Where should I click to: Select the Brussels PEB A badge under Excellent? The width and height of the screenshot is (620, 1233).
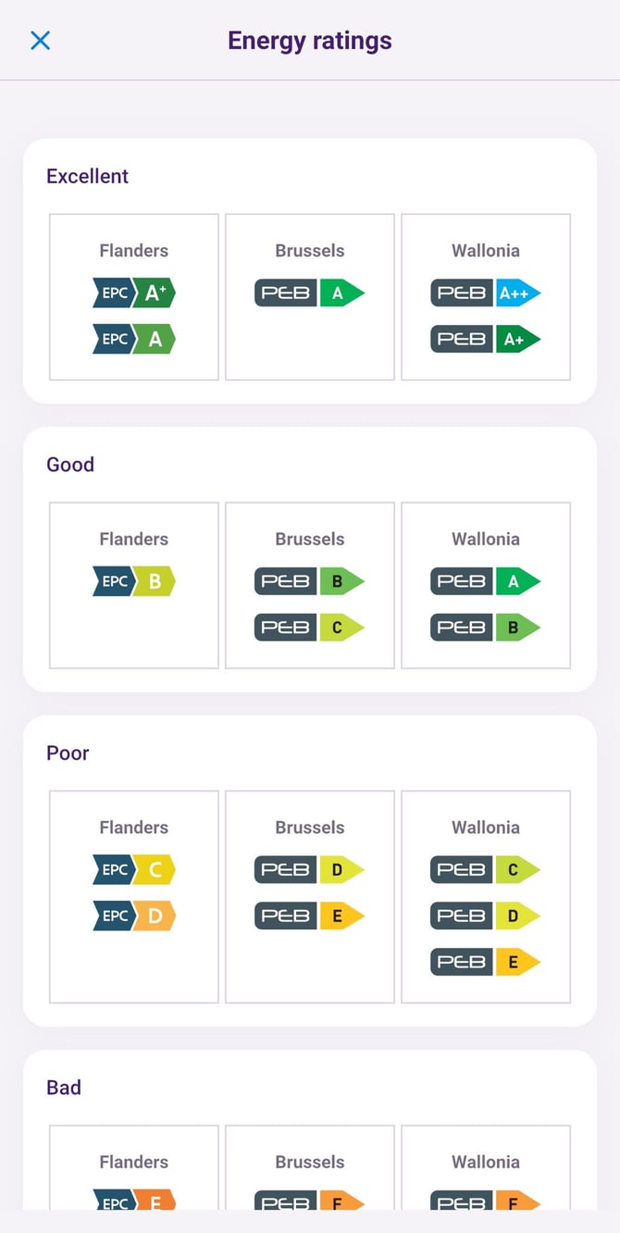tap(310, 293)
